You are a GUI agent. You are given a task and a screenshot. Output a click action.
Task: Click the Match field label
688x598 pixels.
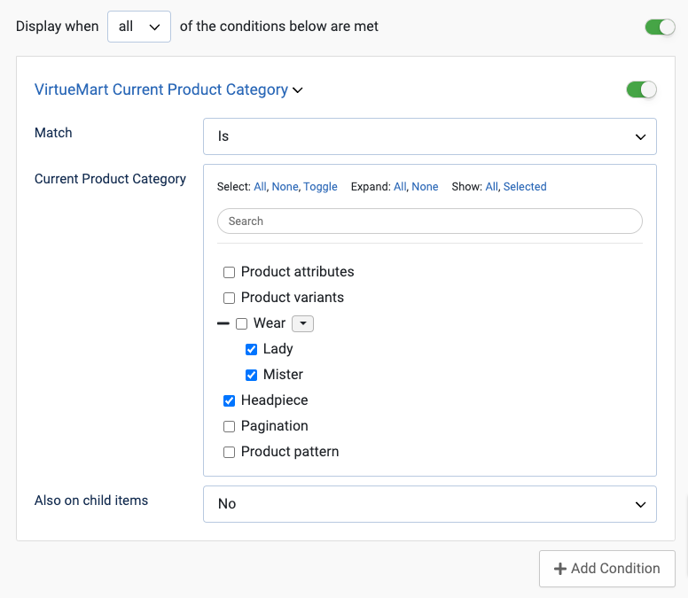[53, 133]
